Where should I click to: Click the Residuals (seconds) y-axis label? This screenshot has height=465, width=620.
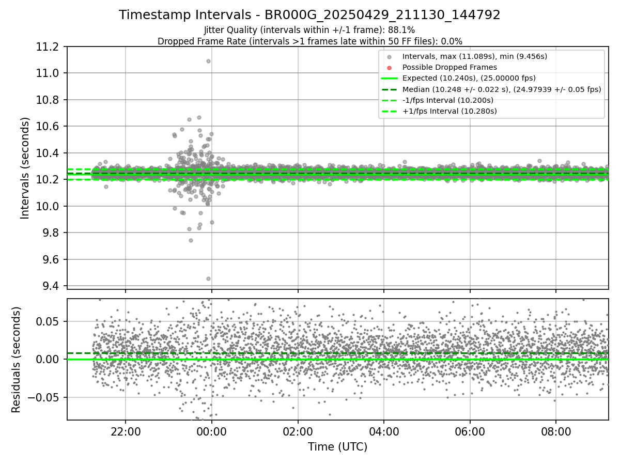point(16,359)
